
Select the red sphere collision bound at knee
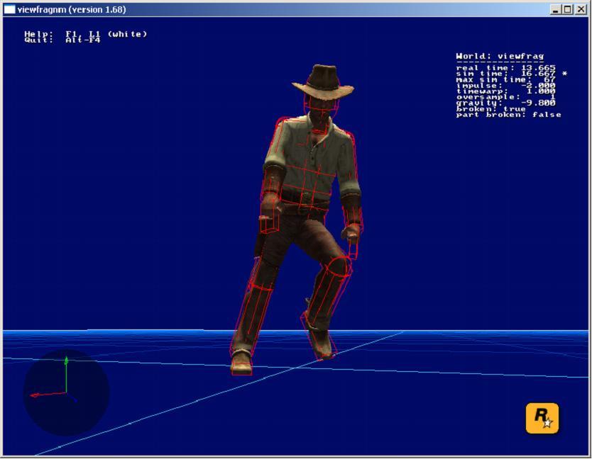[338, 267]
